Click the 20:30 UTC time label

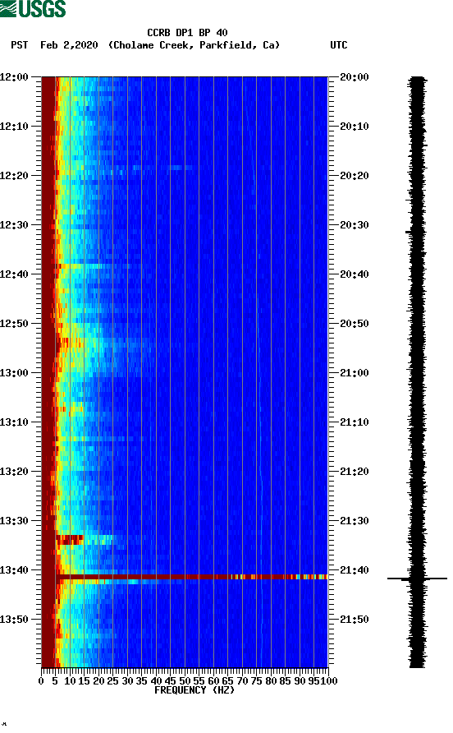pos(354,225)
